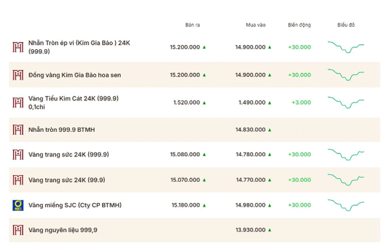The image size is (384, 244).
Task: Click the Bán ra column header
Action: click(x=193, y=25)
